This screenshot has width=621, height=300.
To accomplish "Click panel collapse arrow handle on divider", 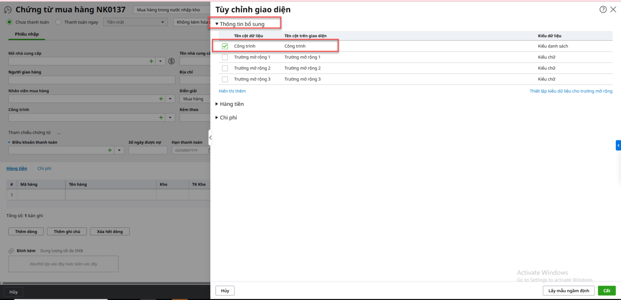I will [210, 138].
